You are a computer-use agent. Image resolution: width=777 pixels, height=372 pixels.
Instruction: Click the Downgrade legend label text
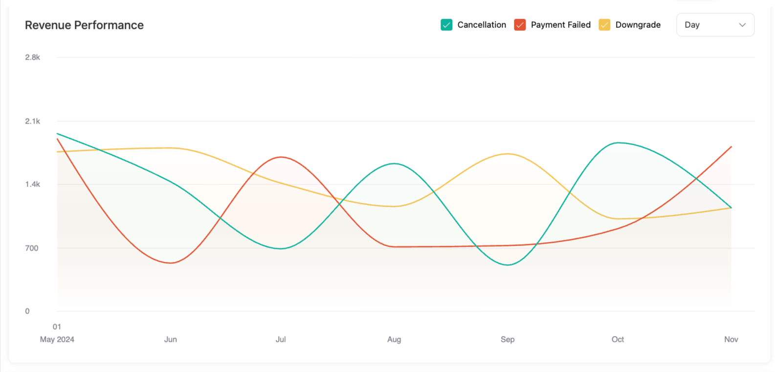pyautogui.click(x=639, y=24)
